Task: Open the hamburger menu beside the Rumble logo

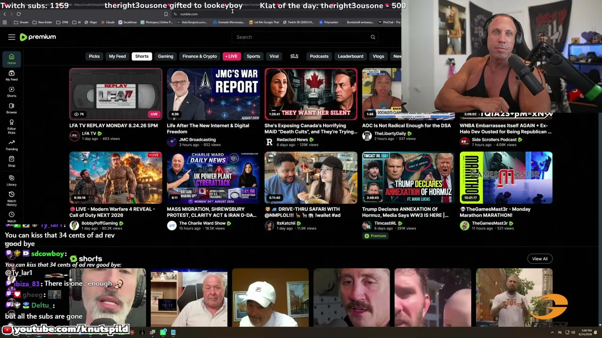Action: pos(12,37)
